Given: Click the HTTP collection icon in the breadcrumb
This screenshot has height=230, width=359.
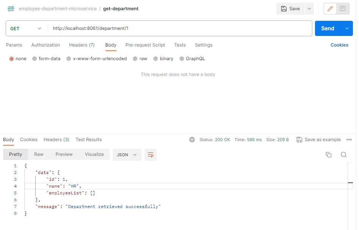Looking at the screenshot, I should click(11, 8).
